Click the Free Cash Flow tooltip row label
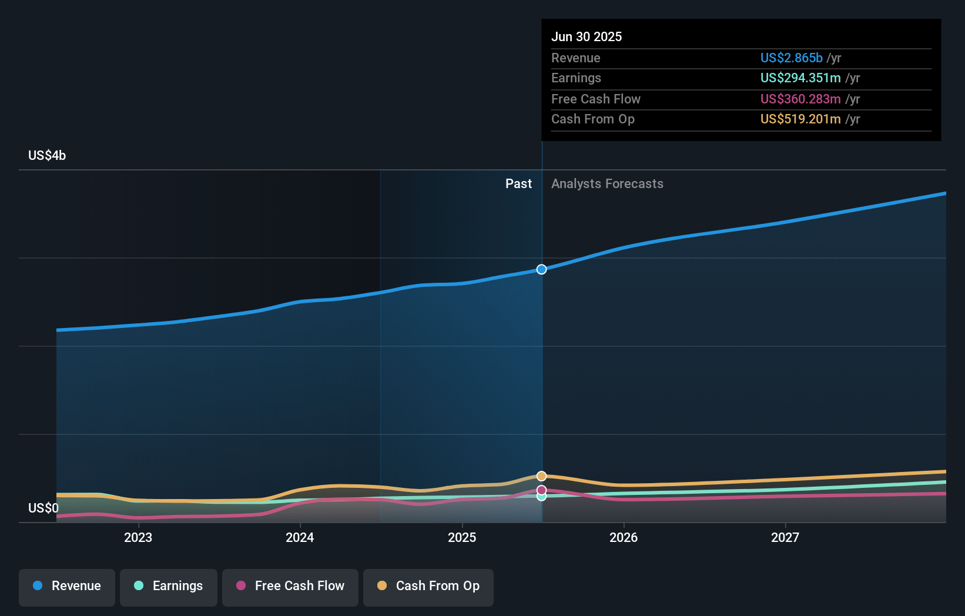 596,99
